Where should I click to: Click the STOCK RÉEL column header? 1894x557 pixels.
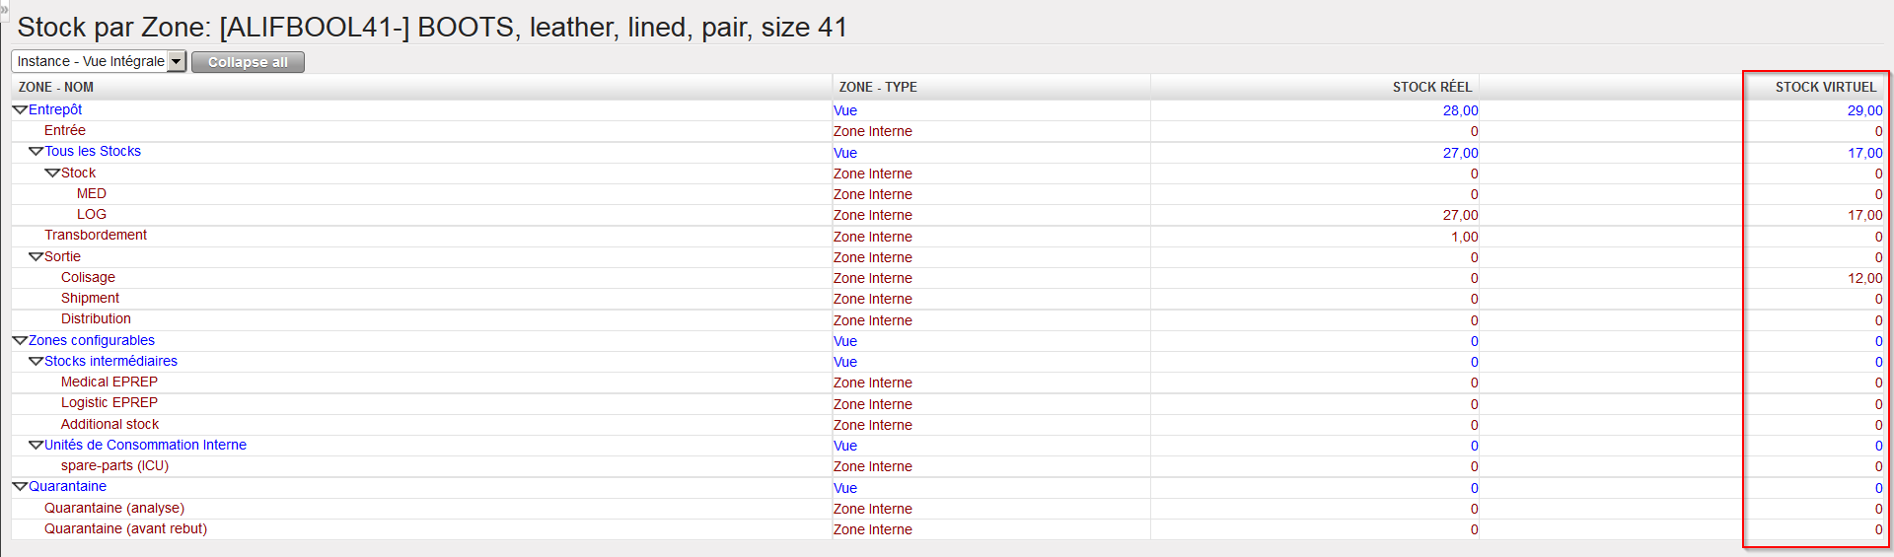tap(1431, 88)
